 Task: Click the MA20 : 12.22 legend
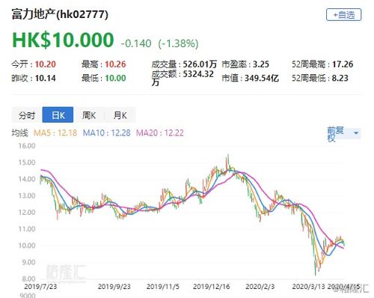click(160, 133)
